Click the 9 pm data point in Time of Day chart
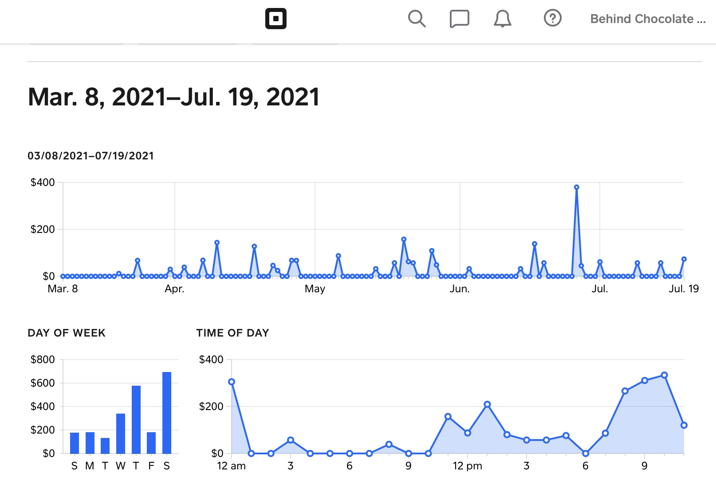The image size is (716, 488). tap(645, 380)
